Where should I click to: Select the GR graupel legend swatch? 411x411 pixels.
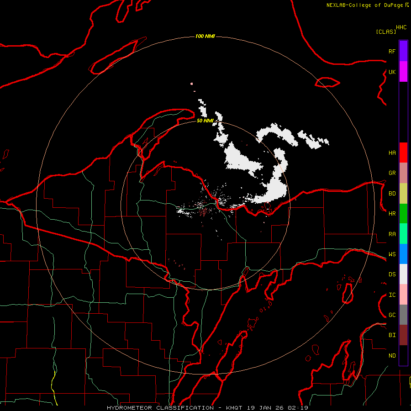(x=403, y=173)
